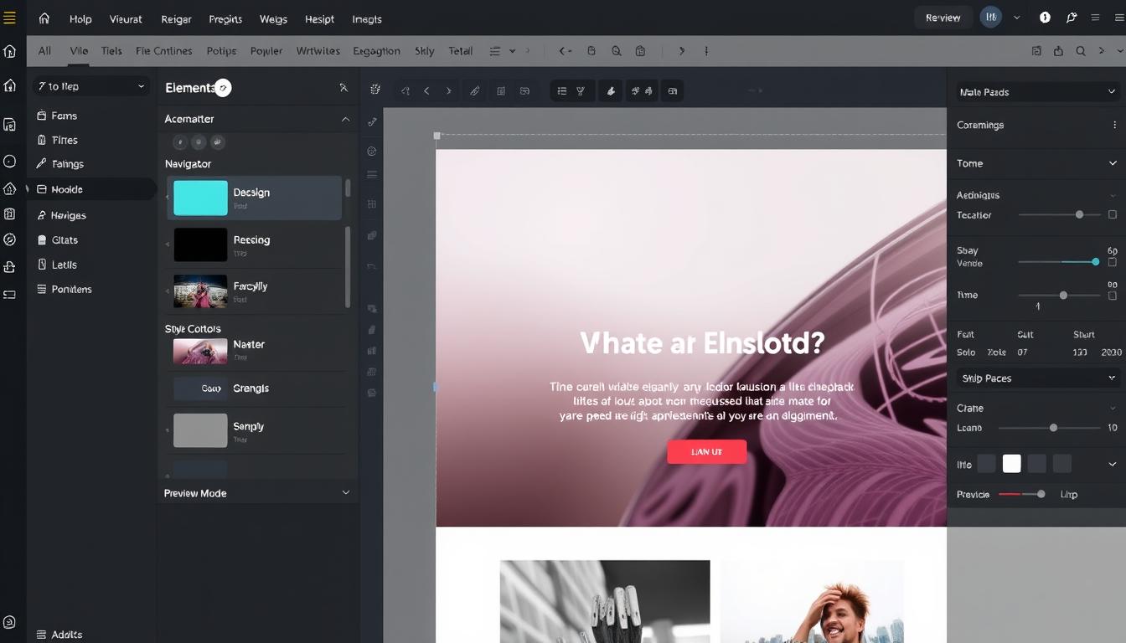Collapse the Acematter section
The width and height of the screenshot is (1126, 643).
click(345, 120)
